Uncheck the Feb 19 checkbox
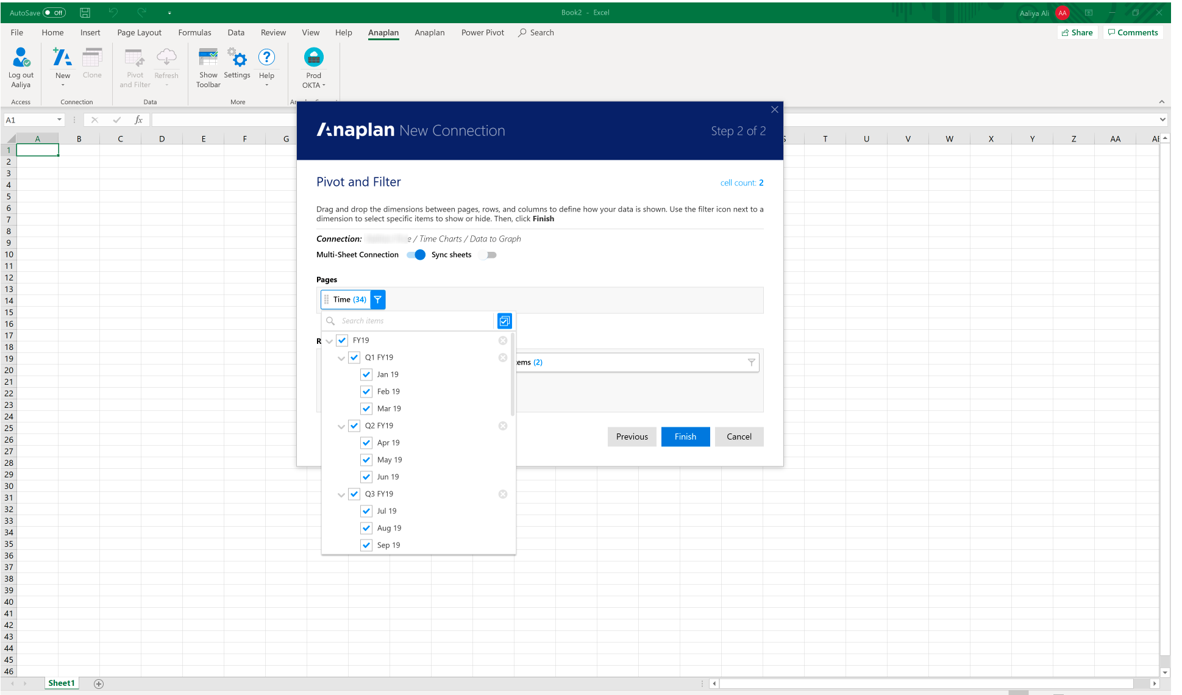 point(366,391)
